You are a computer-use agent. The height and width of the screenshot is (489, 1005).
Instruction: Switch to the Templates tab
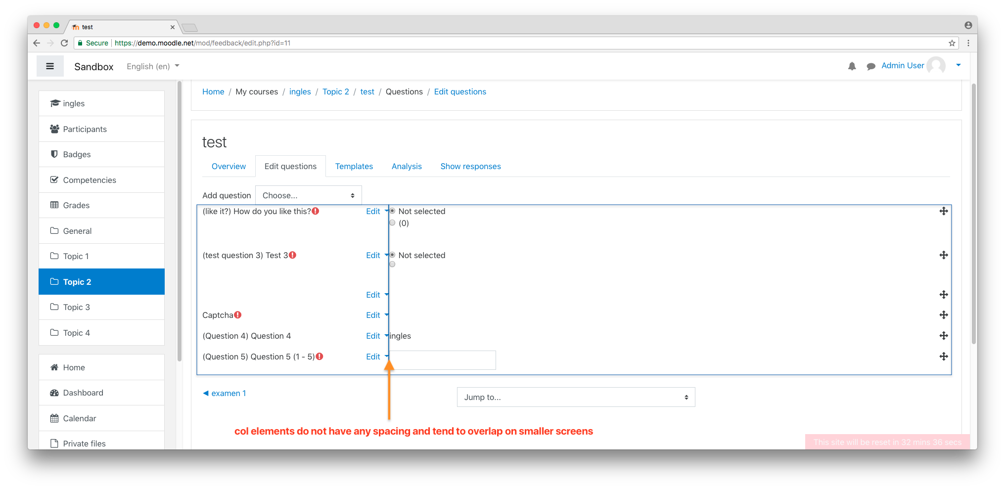(354, 166)
